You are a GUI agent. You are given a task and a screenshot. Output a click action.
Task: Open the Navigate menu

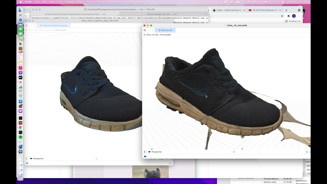pyautogui.click(x=69, y=2)
